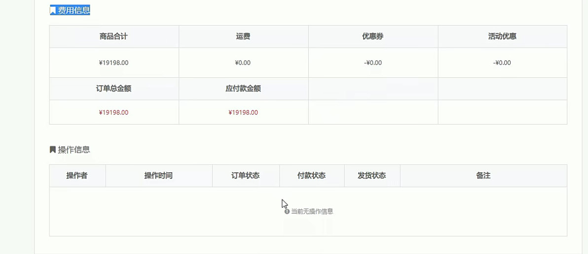Click the 订单状态 column header

246,175
